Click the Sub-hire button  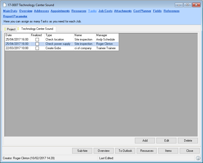pyautogui.click(x=82, y=151)
